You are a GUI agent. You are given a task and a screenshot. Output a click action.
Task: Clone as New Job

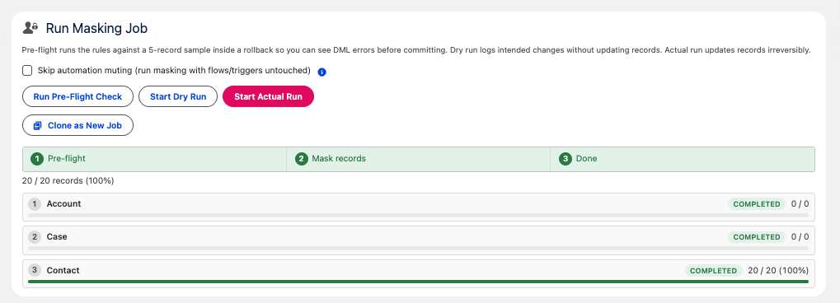[77, 126]
